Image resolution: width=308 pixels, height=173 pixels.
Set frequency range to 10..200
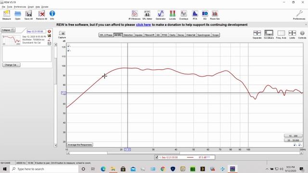pyautogui.click(x=293, y=136)
